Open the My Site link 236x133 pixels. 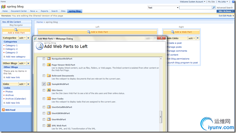(x=211, y=2)
